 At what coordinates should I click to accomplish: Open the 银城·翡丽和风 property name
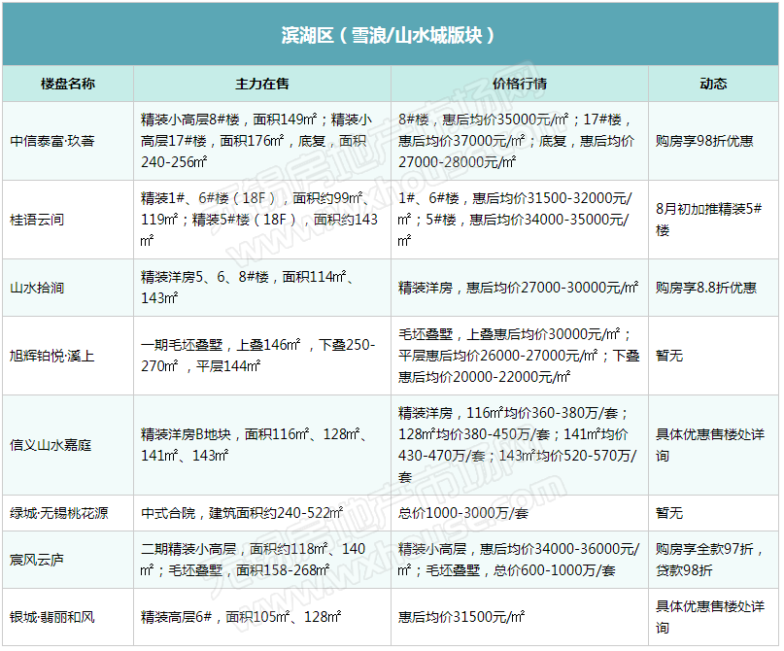[x=52, y=617]
